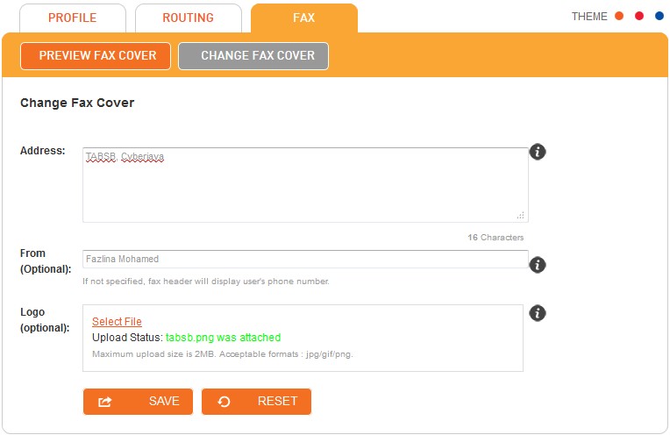
Task: Click the THEME label
Action: point(589,17)
